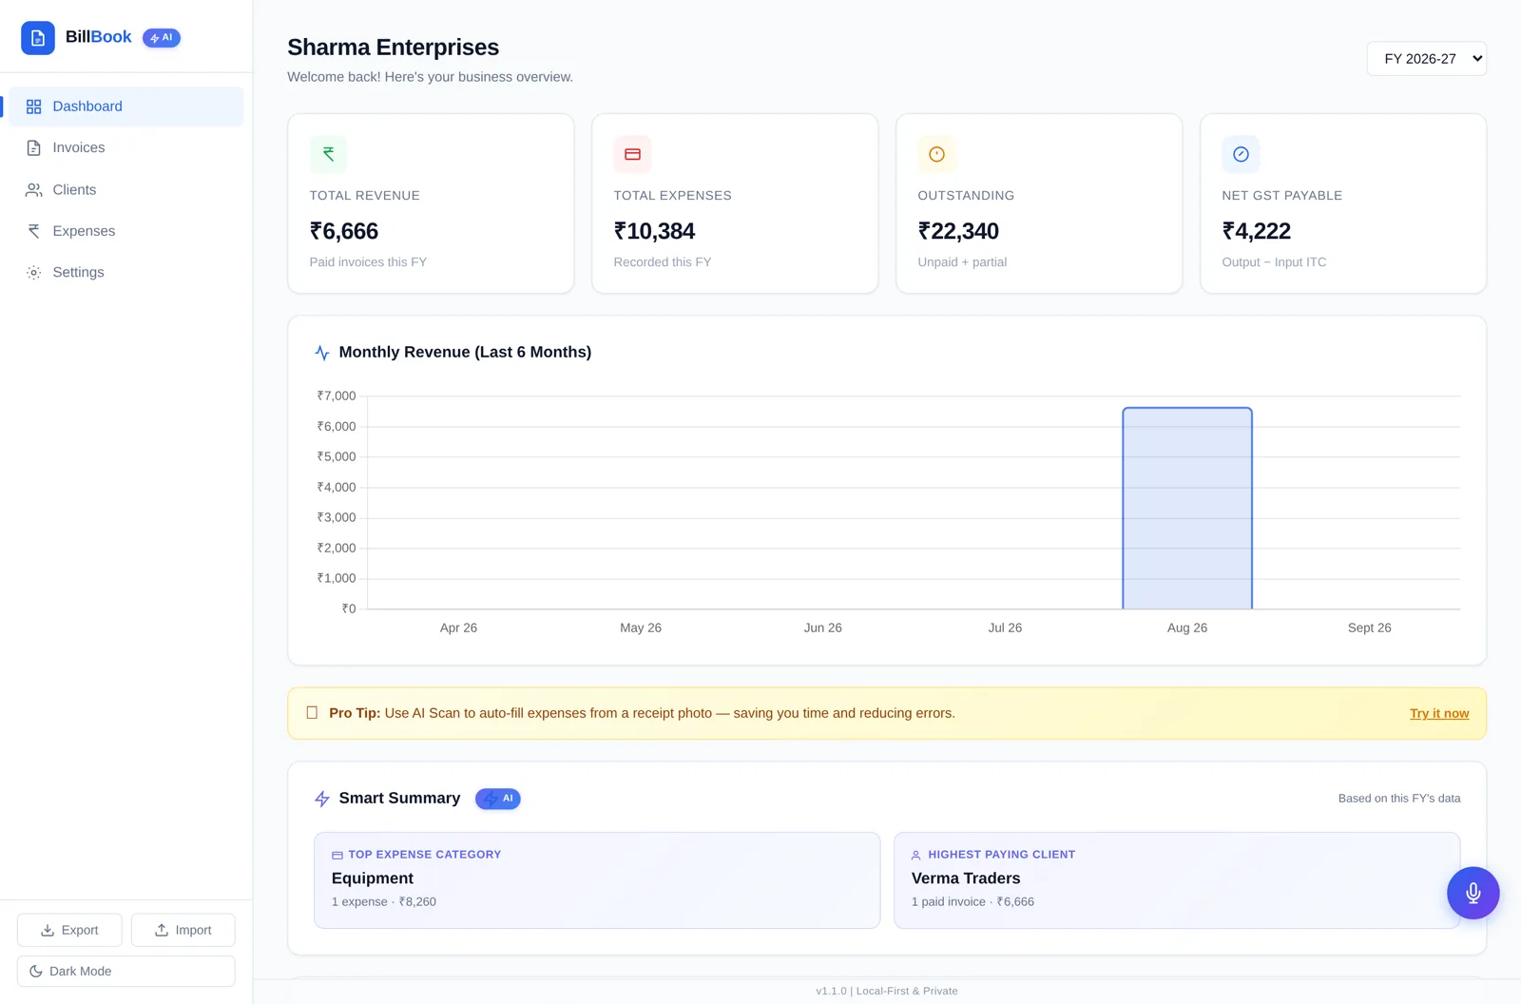Select the Equipment top expense card
This screenshot has height=1004, width=1521.
click(x=597, y=880)
